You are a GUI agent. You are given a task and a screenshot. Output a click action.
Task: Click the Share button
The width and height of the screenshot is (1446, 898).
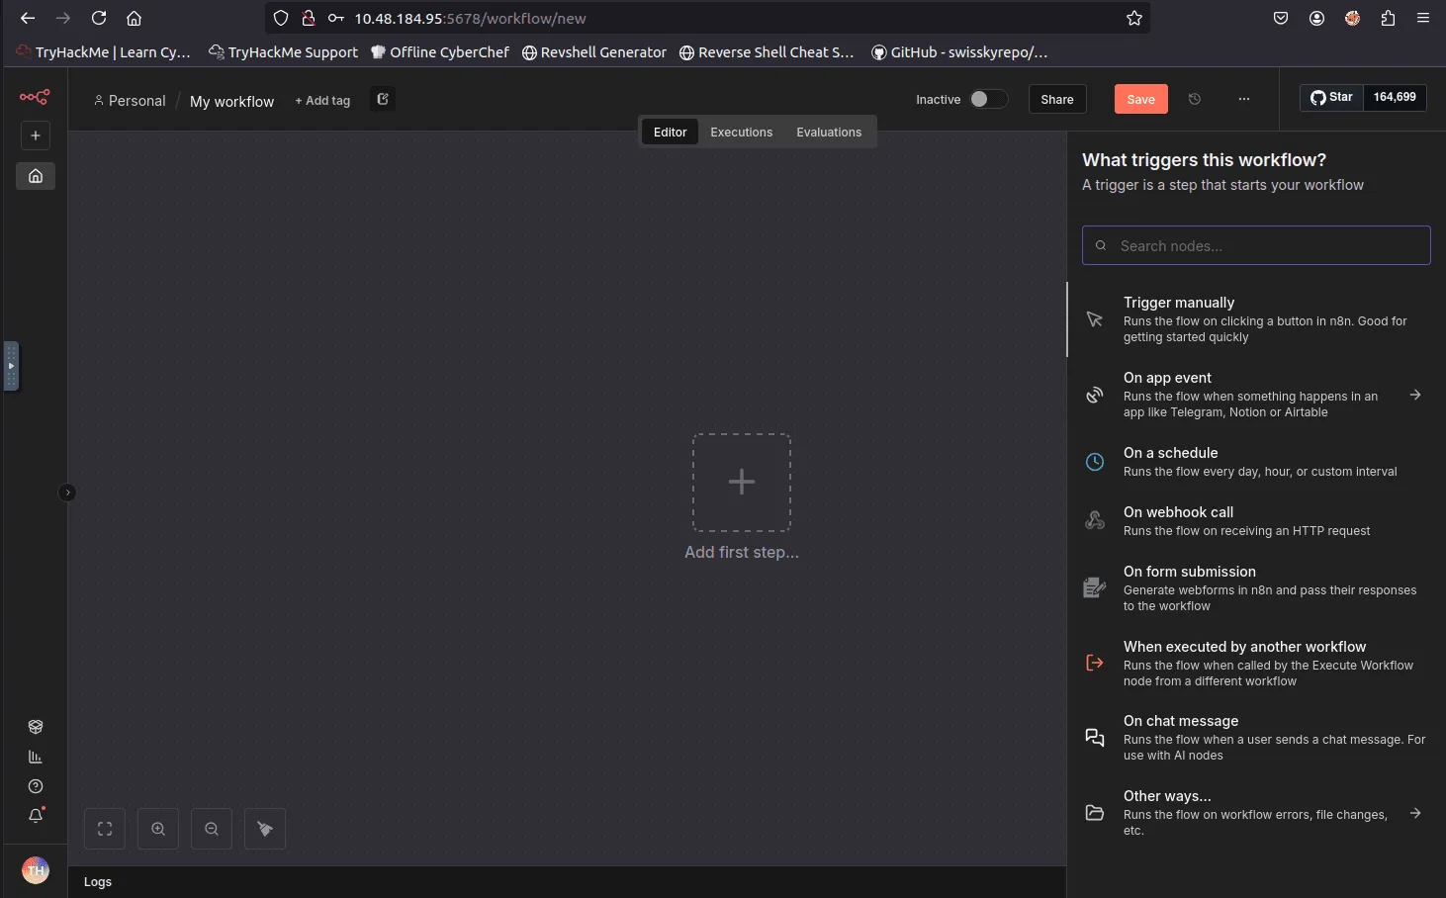pos(1056,99)
